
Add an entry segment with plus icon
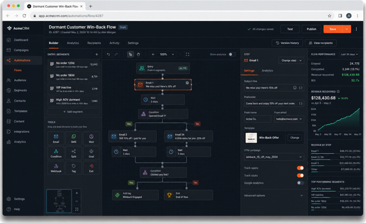pyautogui.click(x=97, y=54)
